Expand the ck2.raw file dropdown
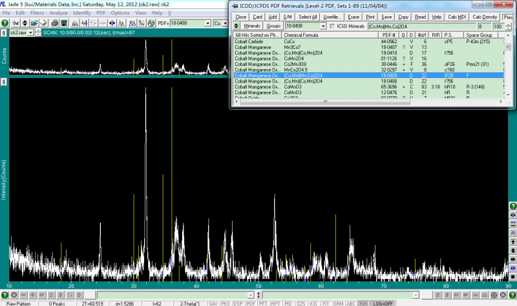 31,32
